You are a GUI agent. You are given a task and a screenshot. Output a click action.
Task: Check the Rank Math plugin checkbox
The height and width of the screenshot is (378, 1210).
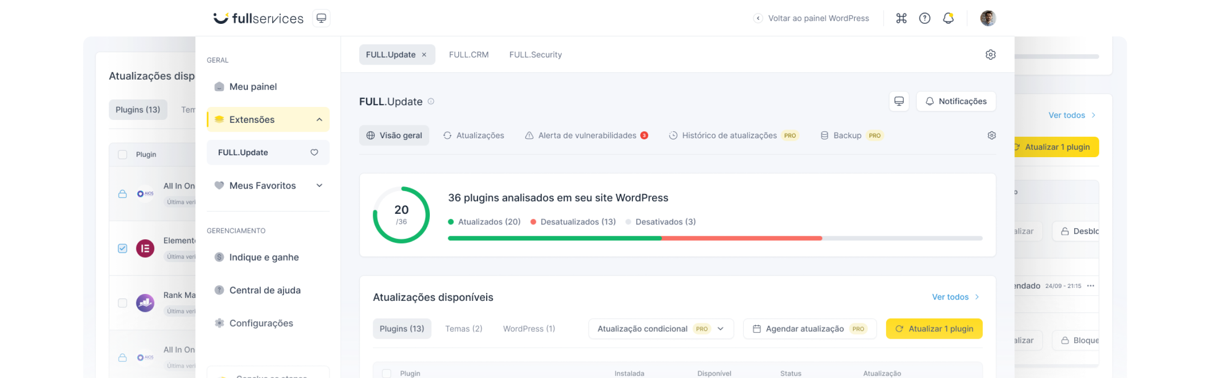tap(122, 303)
